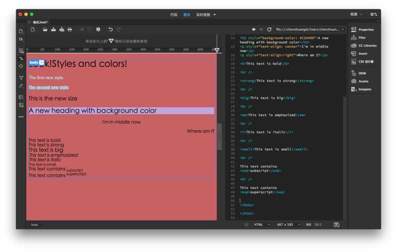Toggle the real-time preview icon in status bar
The height and width of the screenshot is (252, 397).
[336, 225]
